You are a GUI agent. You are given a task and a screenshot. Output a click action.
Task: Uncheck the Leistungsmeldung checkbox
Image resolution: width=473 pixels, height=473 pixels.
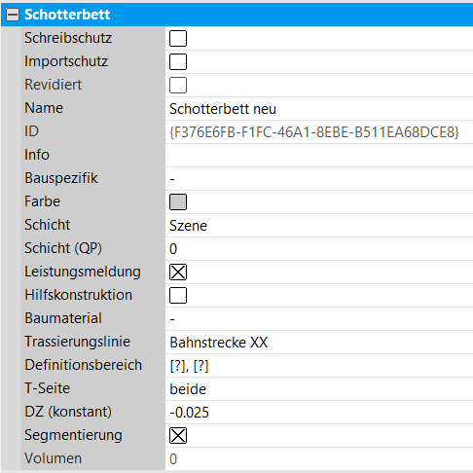tap(178, 272)
